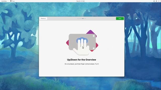Open the clock showing Feb 22 21:43

(x=80, y=1)
